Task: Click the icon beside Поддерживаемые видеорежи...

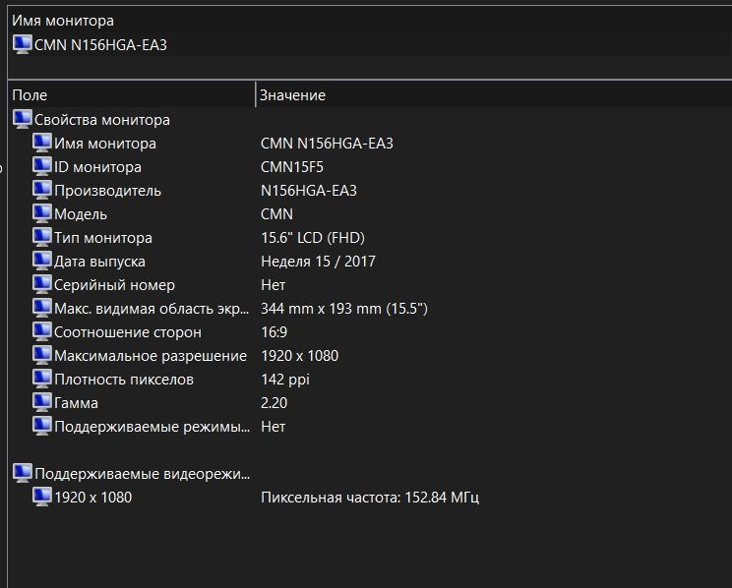Action: tap(22, 473)
